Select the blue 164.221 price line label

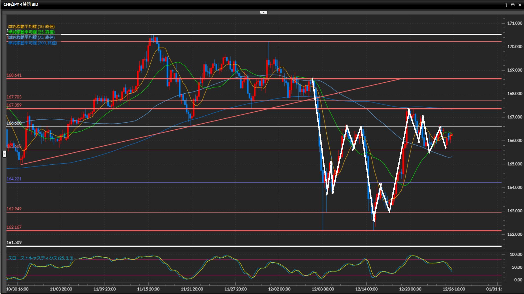click(14, 179)
